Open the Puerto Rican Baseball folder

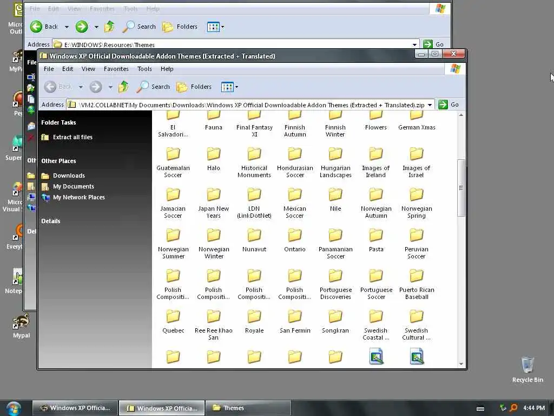pyautogui.click(x=416, y=284)
